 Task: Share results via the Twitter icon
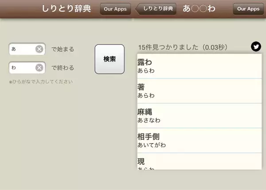[256, 46]
